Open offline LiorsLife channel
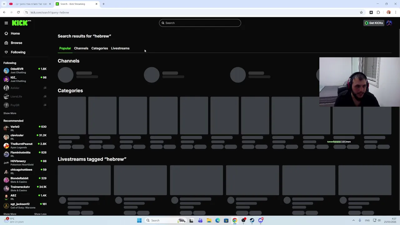Viewport: 400px width, 225px height. pos(25,97)
